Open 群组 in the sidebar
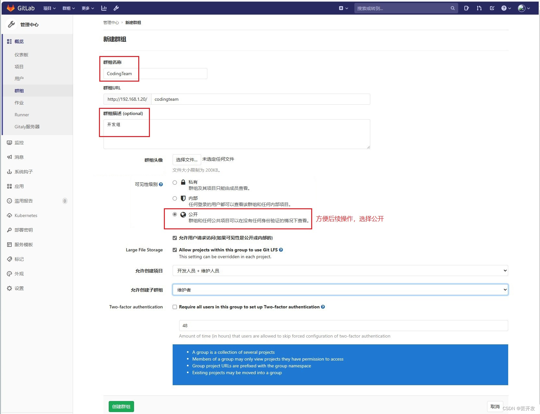This screenshot has height=414, width=540. [19, 91]
